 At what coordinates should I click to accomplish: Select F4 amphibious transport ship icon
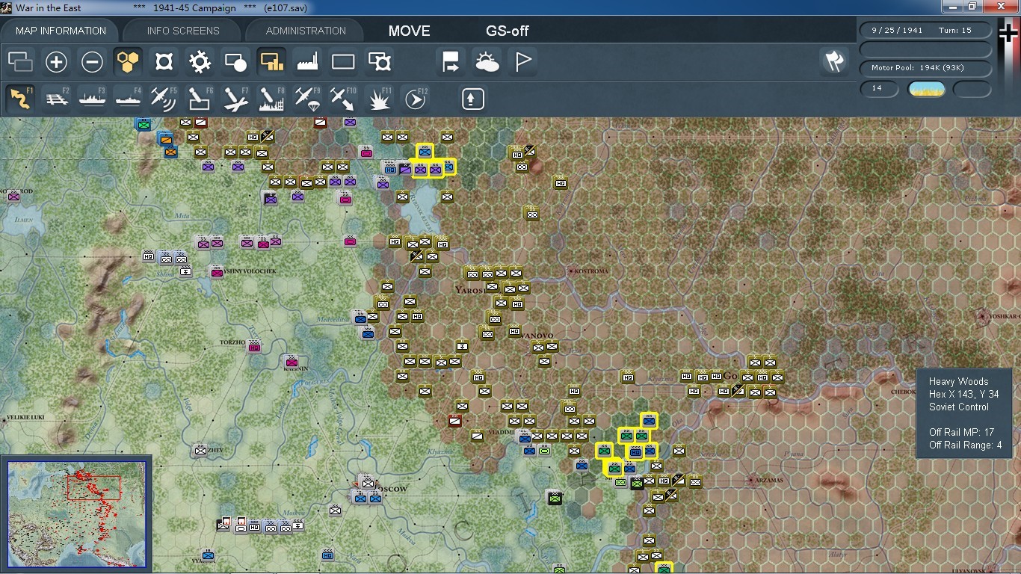tap(128, 98)
